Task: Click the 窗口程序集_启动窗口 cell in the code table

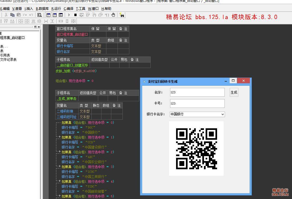Action: 72,34
